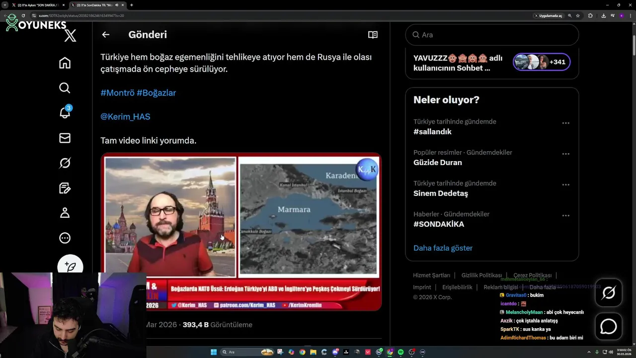Open more options for #SONDAKİKA trend
Image resolution: width=636 pixels, height=358 pixels.
(565, 215)
